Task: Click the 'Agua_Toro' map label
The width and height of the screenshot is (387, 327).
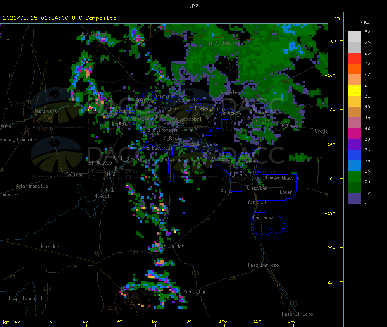Action: tap(46, 111)
